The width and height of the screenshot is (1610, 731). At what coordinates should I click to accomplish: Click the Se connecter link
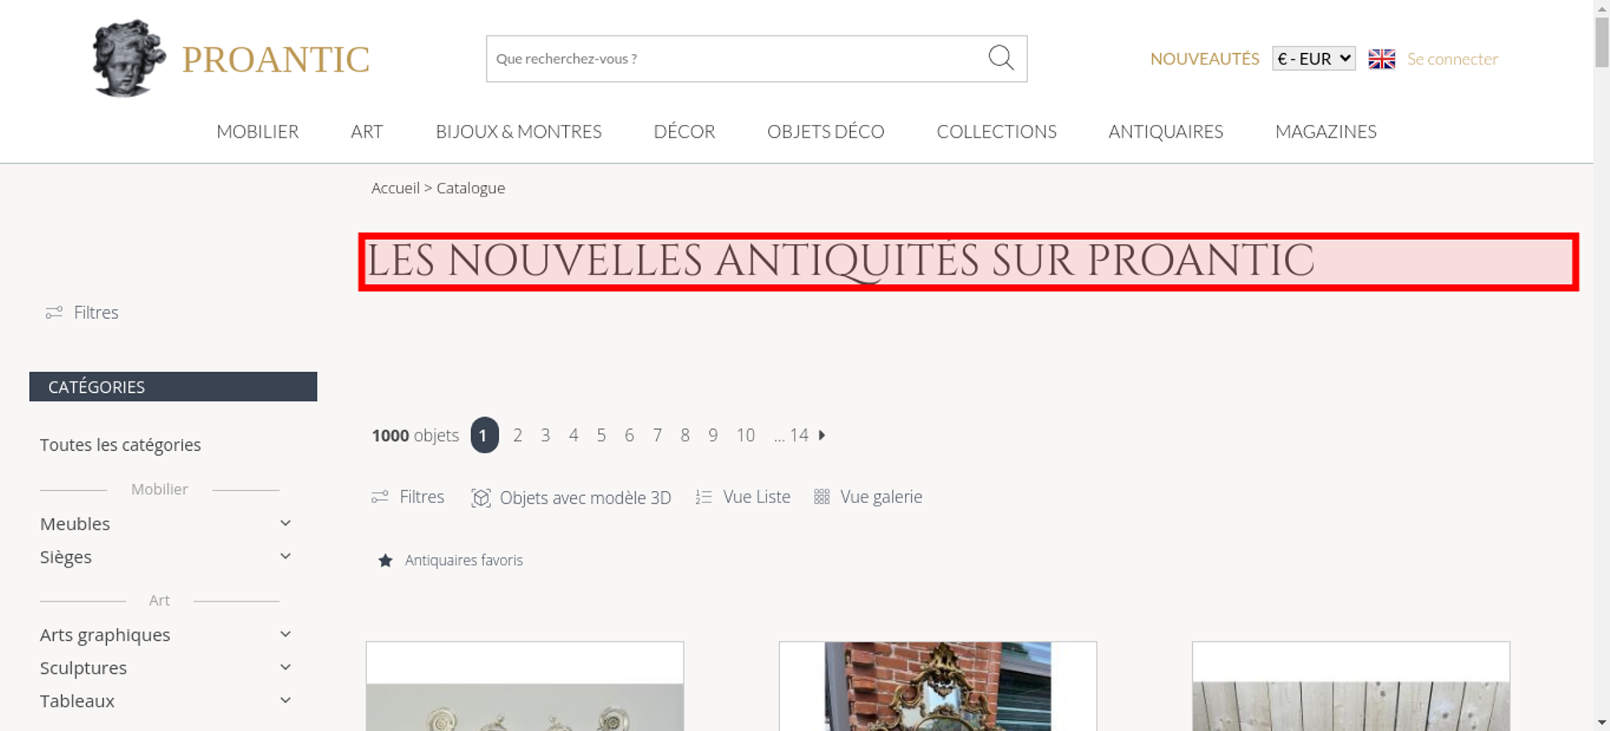[1452, 59]
